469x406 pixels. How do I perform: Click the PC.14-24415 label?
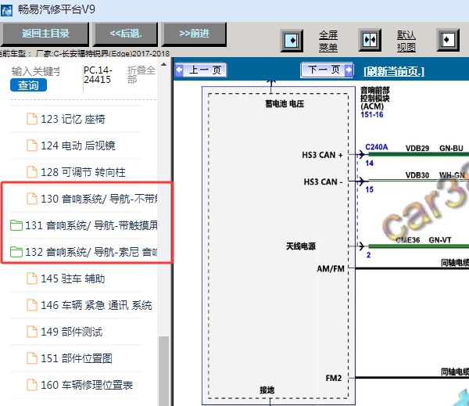coord(98,75)
